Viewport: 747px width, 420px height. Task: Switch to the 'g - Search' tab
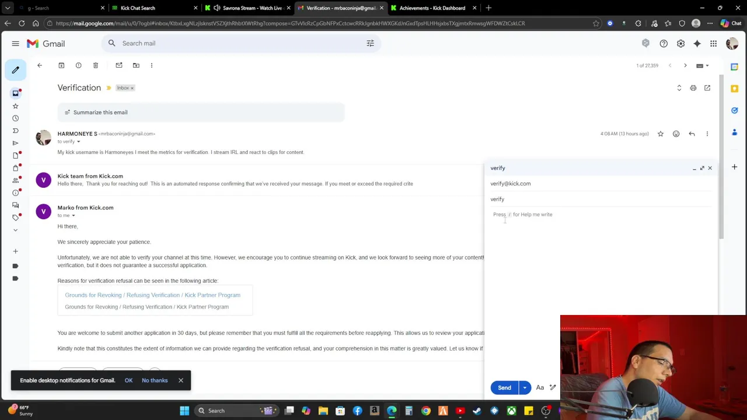[60, 8]
